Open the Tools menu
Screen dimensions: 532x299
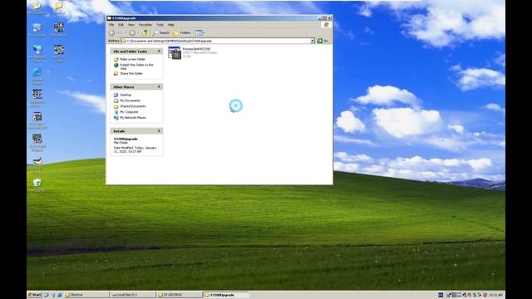tap(160, 25)
